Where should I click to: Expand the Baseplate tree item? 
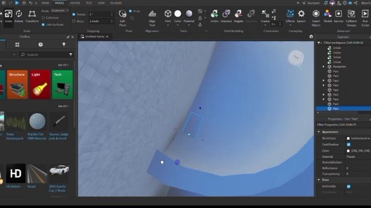pos(323,66)
